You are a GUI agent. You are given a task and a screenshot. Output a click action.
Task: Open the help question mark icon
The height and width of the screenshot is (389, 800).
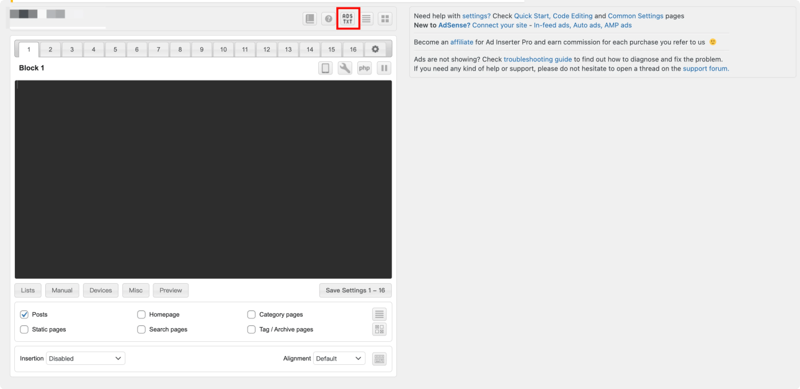[328, 19]
